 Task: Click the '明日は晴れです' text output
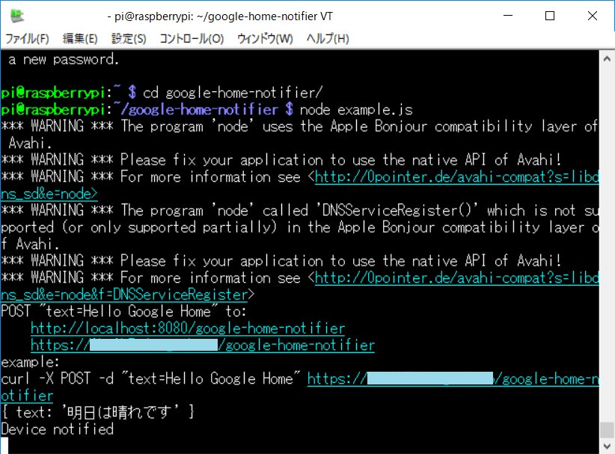(x=120, y=412)
